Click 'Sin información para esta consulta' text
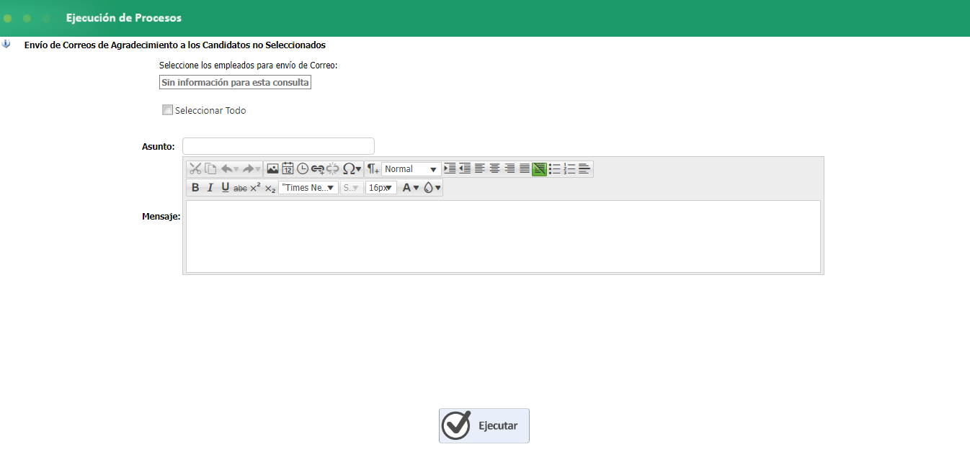 pos(235,83)
